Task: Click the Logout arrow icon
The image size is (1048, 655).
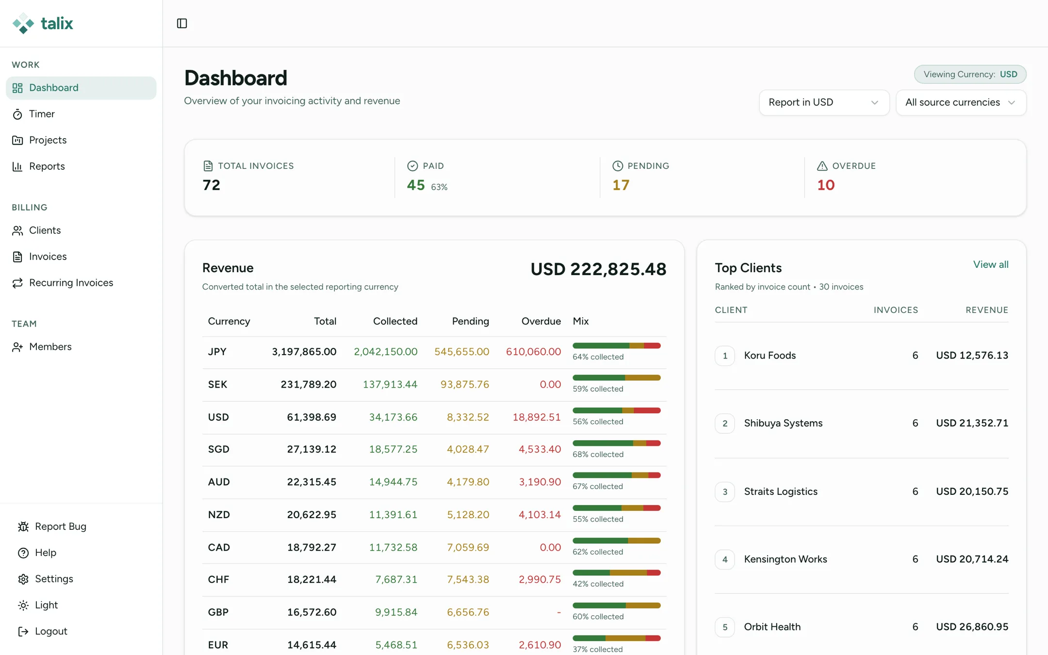Action: [23, 631]
